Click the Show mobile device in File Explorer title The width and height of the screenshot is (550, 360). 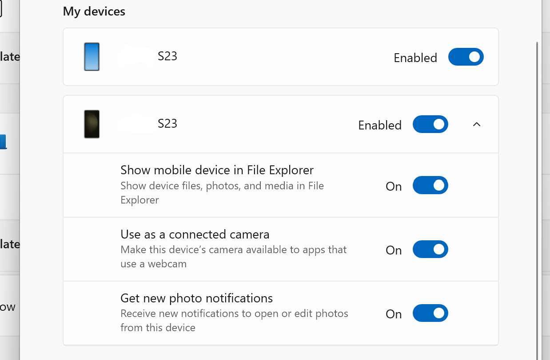[217, 170]
